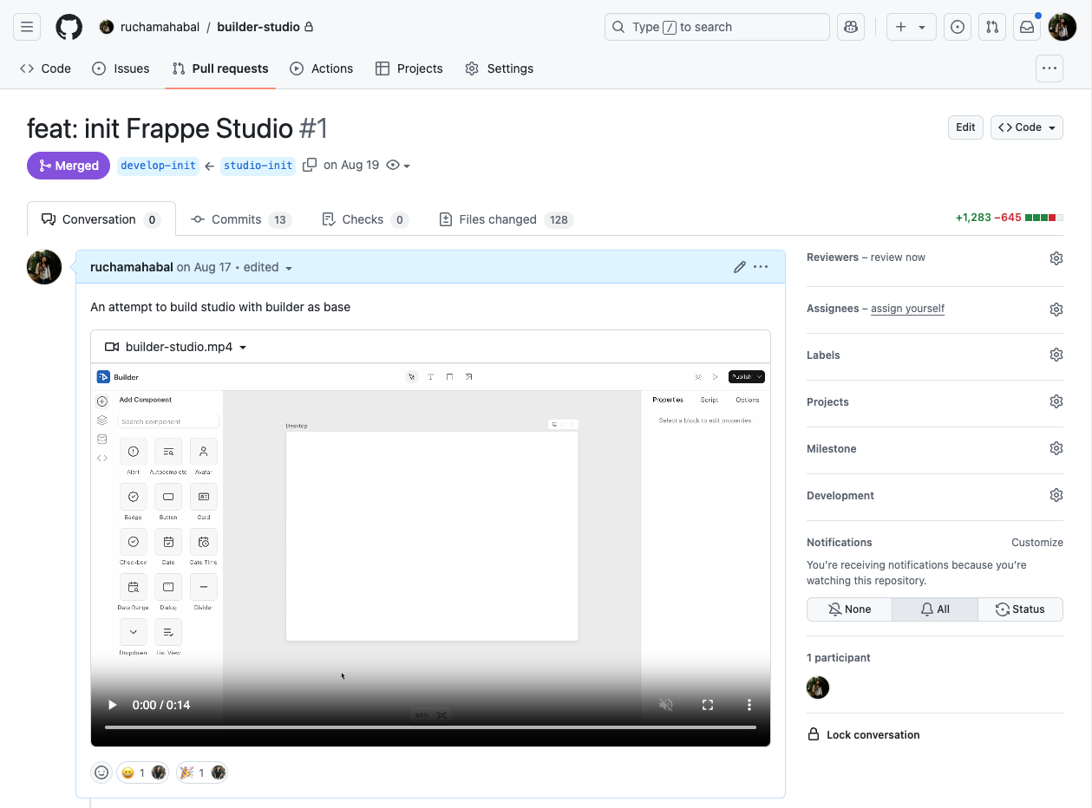The width and height of the screenshot is (1092, 808).
Task: Open notifications inbox
Action: 1027,27
